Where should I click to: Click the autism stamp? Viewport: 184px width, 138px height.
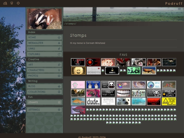pyautogui.click(x=139, y=93)
